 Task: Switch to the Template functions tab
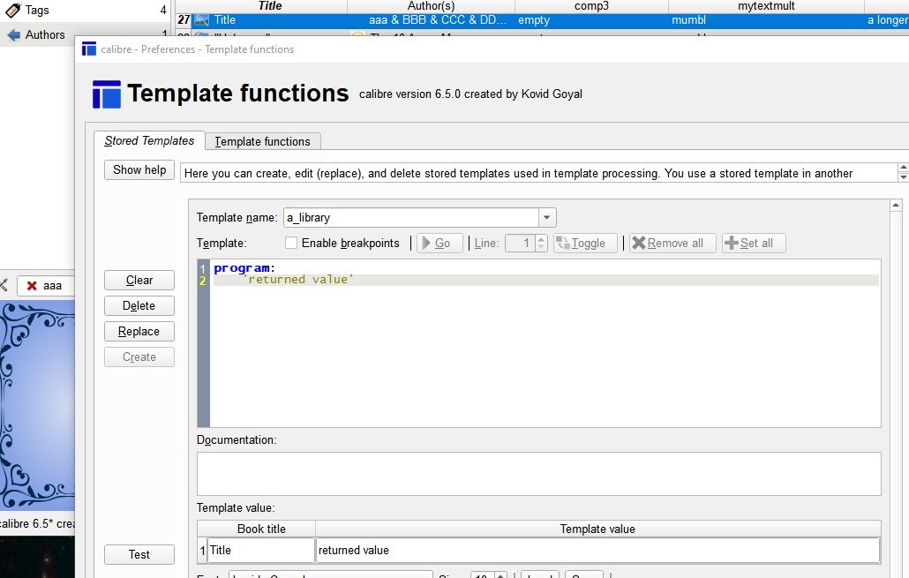(263, 141)
